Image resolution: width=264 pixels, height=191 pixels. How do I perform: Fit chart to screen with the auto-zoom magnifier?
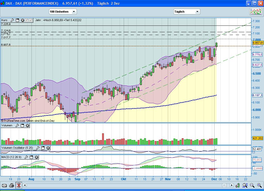tap(244, 185)
